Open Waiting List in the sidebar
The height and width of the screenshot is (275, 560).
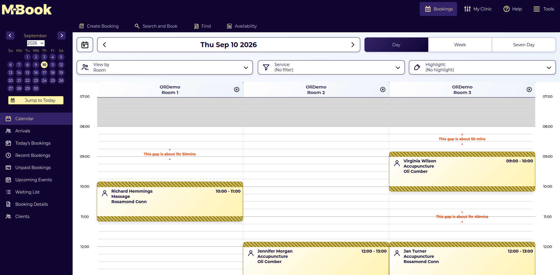pyautogui.click(x=36, y=192)
